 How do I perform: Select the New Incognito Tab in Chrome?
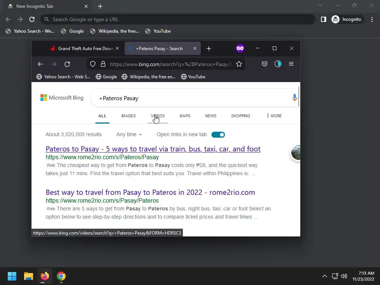point(46,6)
